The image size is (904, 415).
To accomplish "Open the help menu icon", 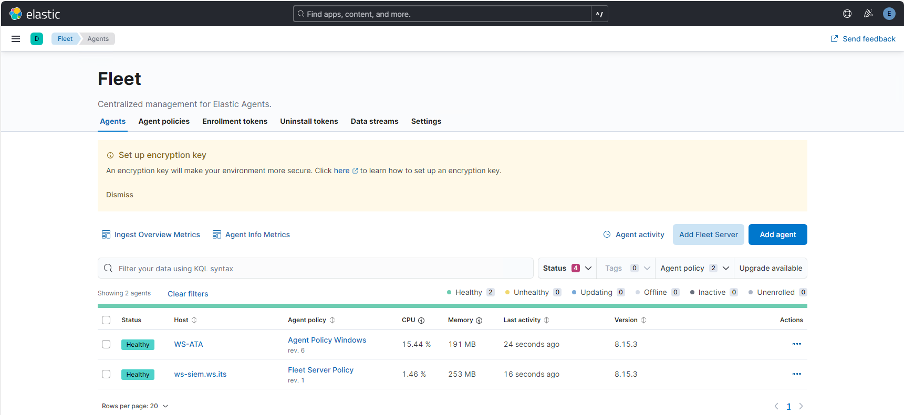I will pyautogui.click(x=847, y=14).
